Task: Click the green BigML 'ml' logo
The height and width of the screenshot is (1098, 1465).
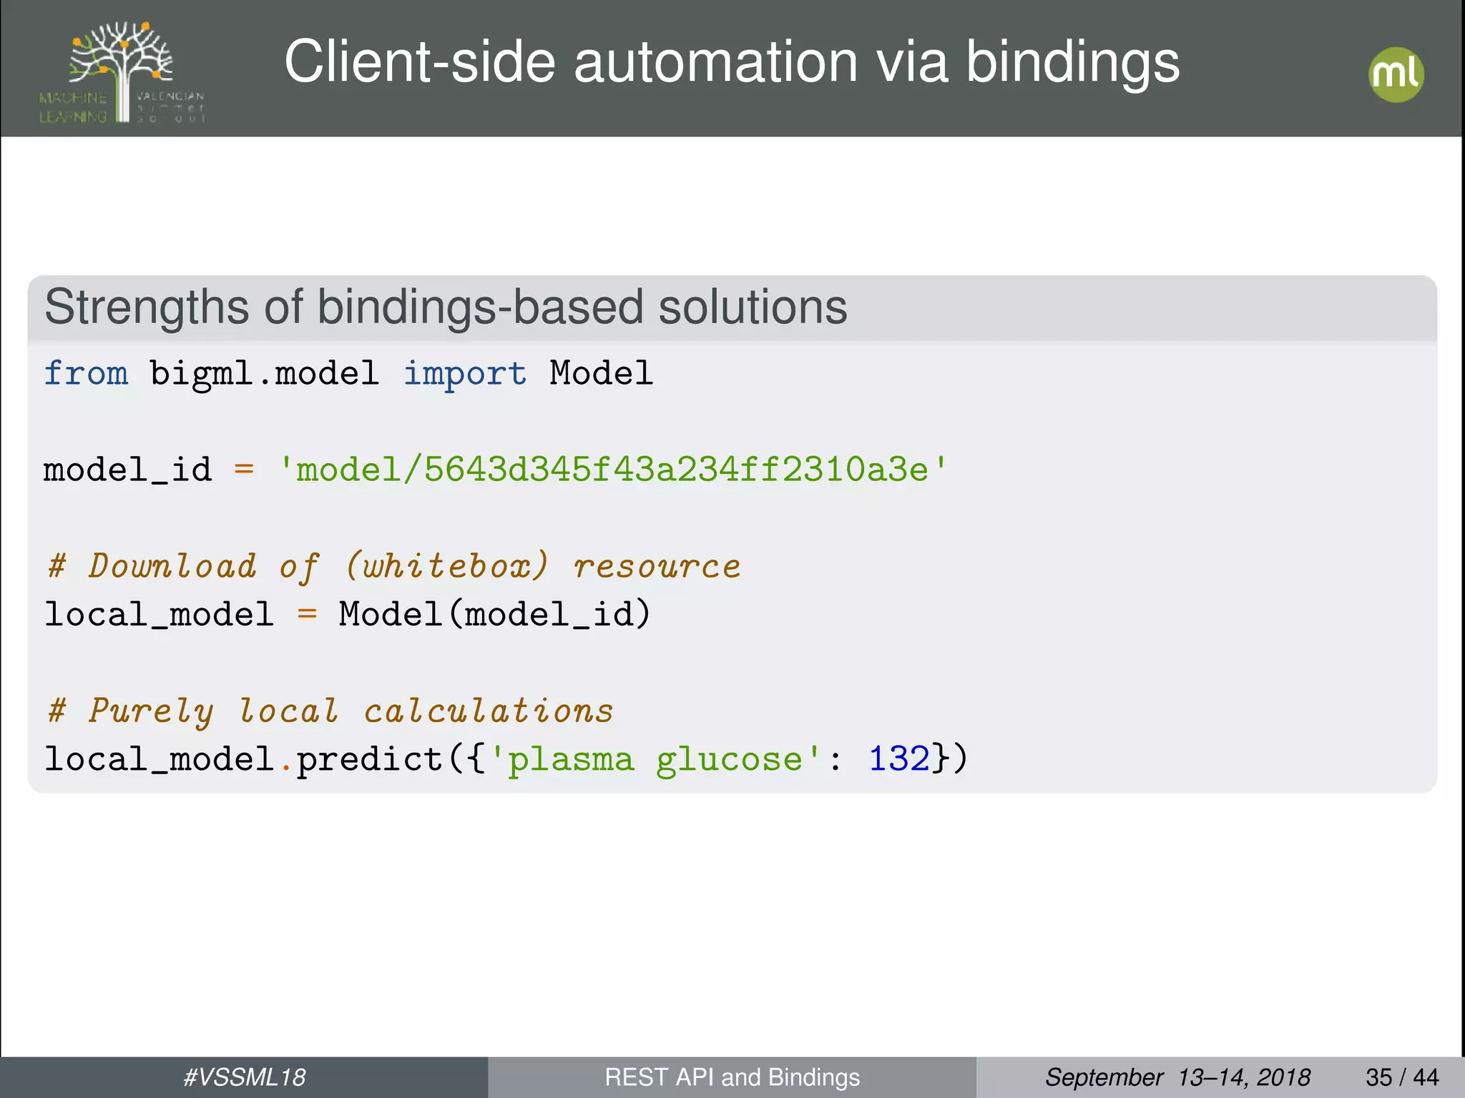Action: (1396, 74)
